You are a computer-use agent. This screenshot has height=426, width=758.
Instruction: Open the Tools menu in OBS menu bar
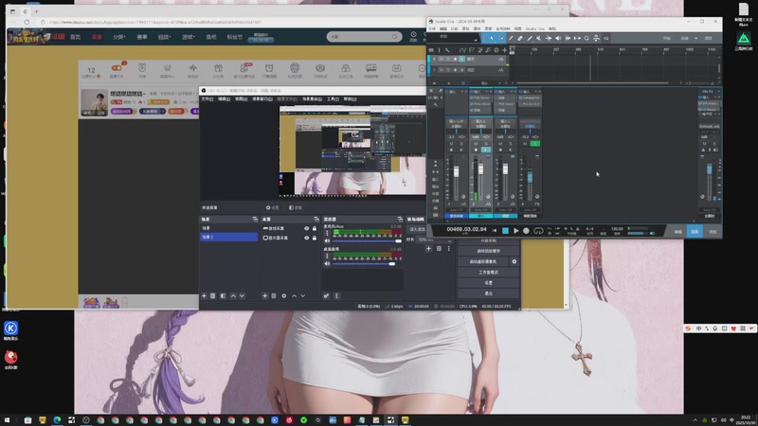333,99
